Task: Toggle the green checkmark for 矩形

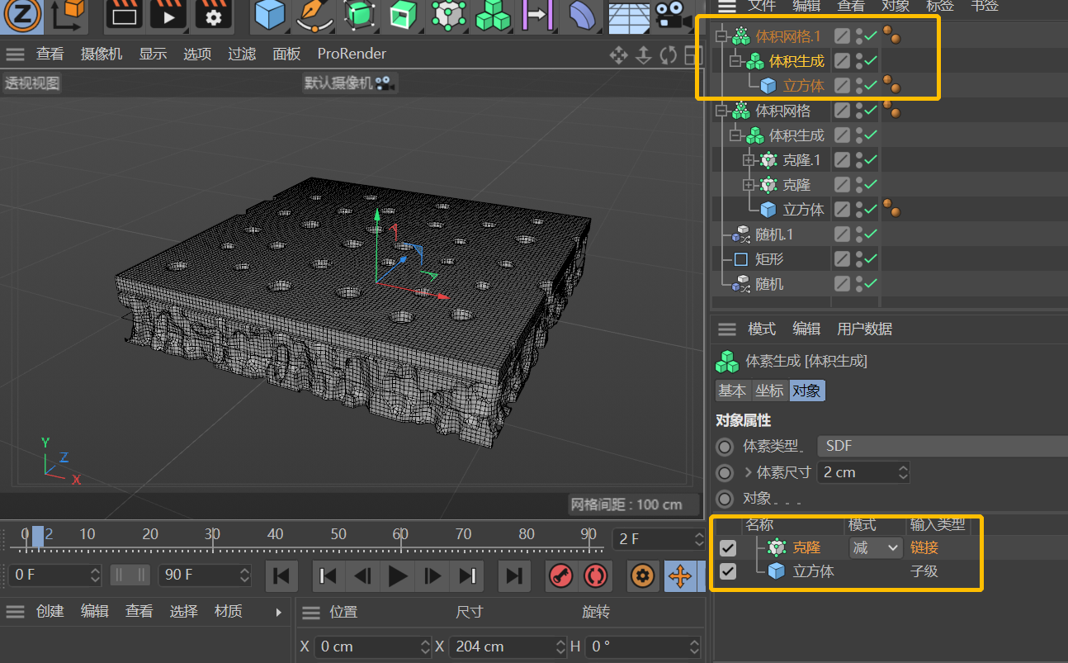Action: coord(871,259)
